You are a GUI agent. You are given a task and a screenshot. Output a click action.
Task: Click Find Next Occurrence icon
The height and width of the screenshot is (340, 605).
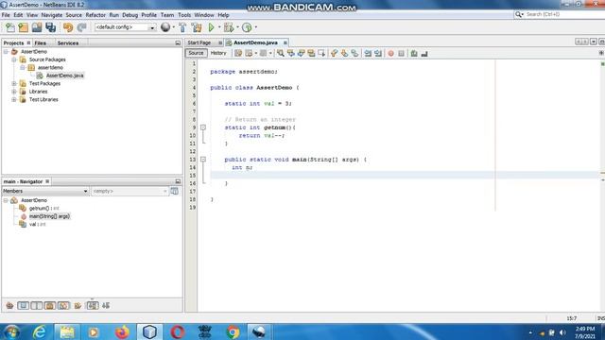301,54
